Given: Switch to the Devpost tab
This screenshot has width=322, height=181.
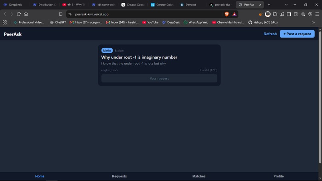Looking at the screenshot, I should click(191, 4).
